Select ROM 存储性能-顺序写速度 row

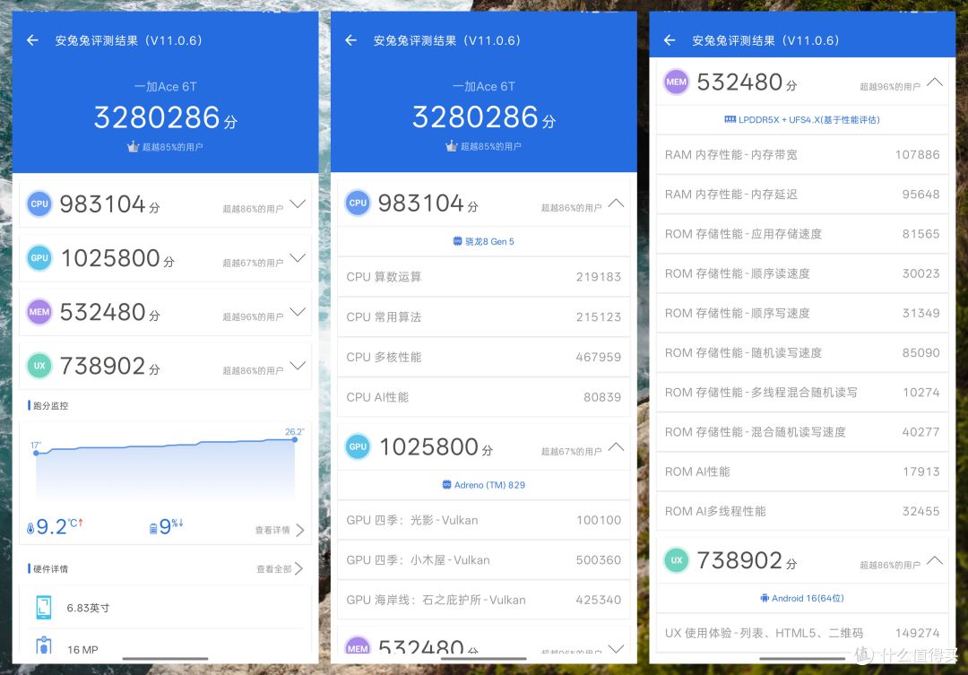802,313
